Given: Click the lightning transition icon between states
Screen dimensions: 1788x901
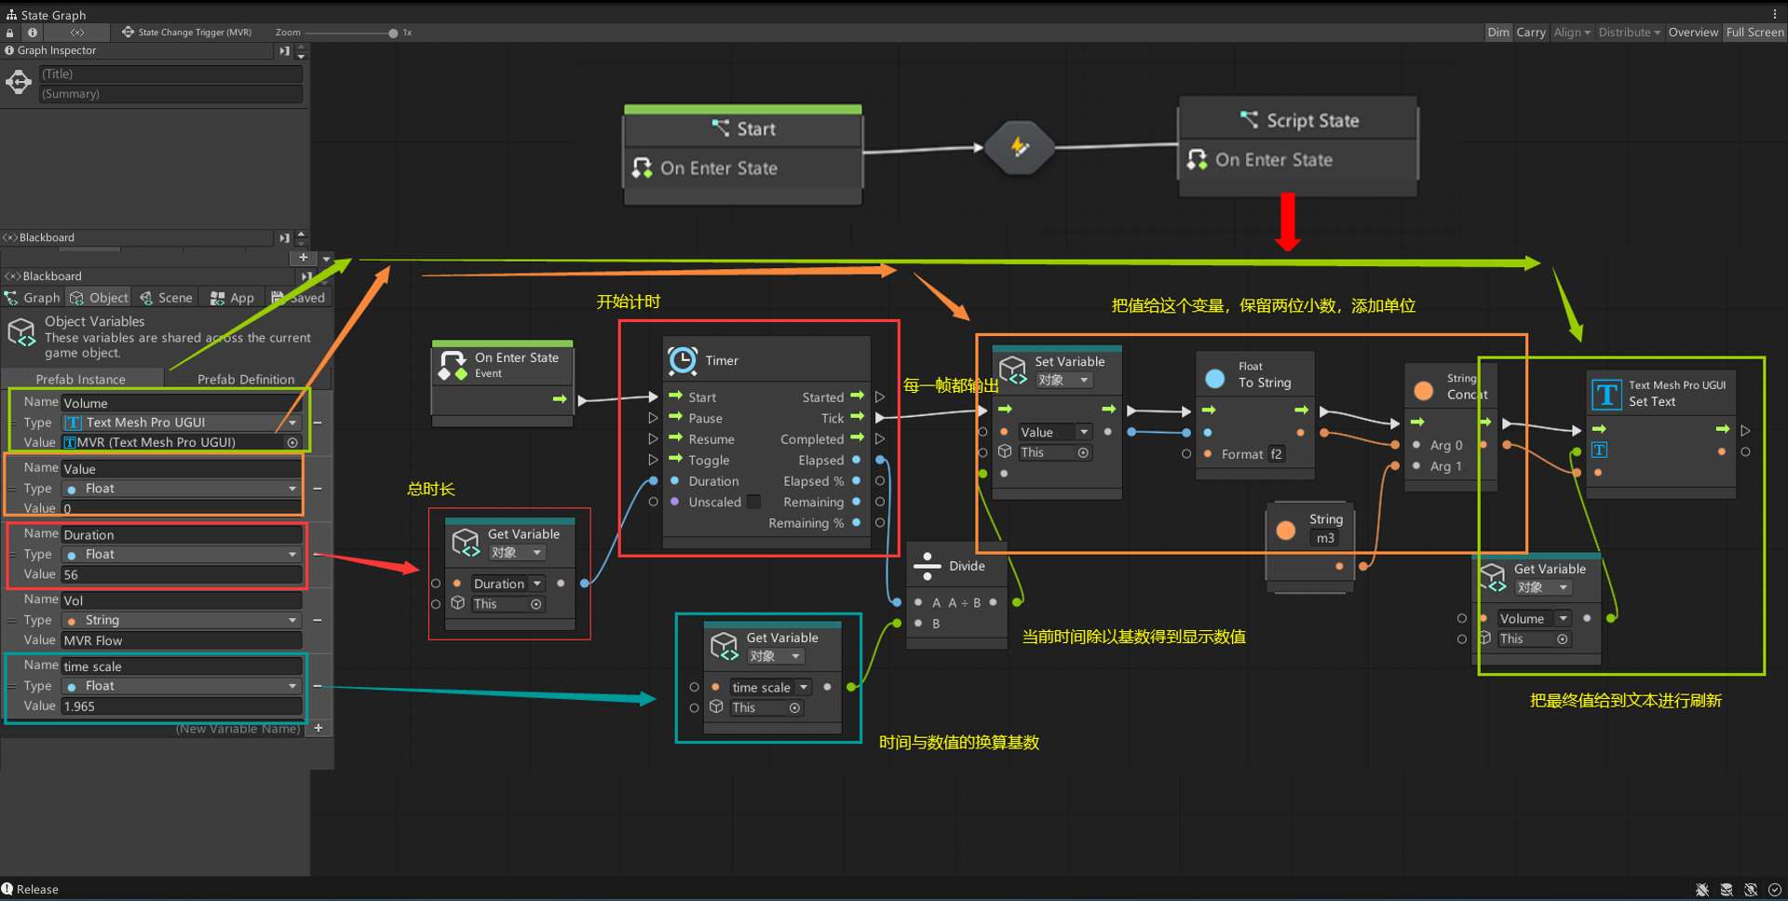Looking at the screenshot, I should click(1020, 147).
